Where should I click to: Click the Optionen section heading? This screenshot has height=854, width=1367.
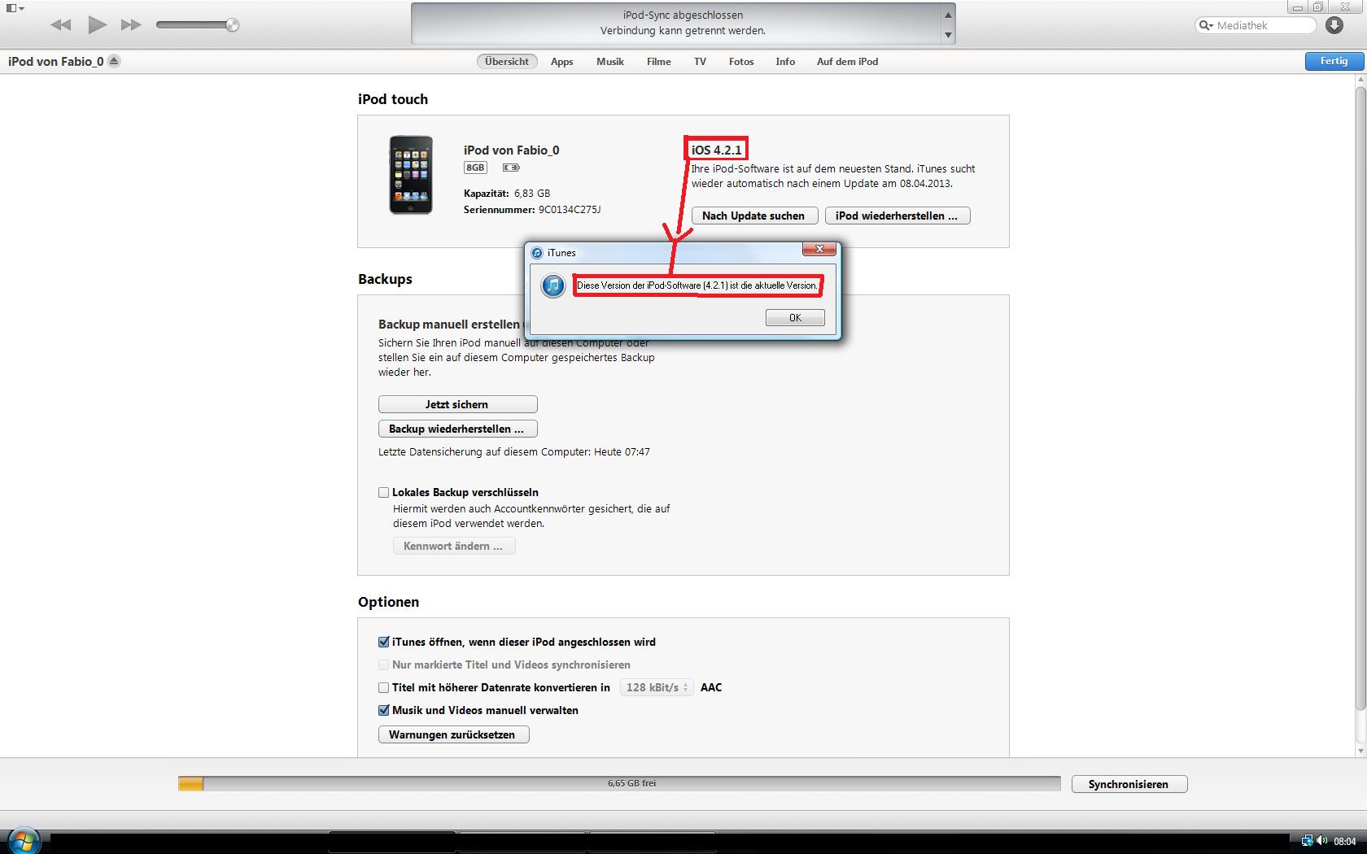[x=388, y=602]
